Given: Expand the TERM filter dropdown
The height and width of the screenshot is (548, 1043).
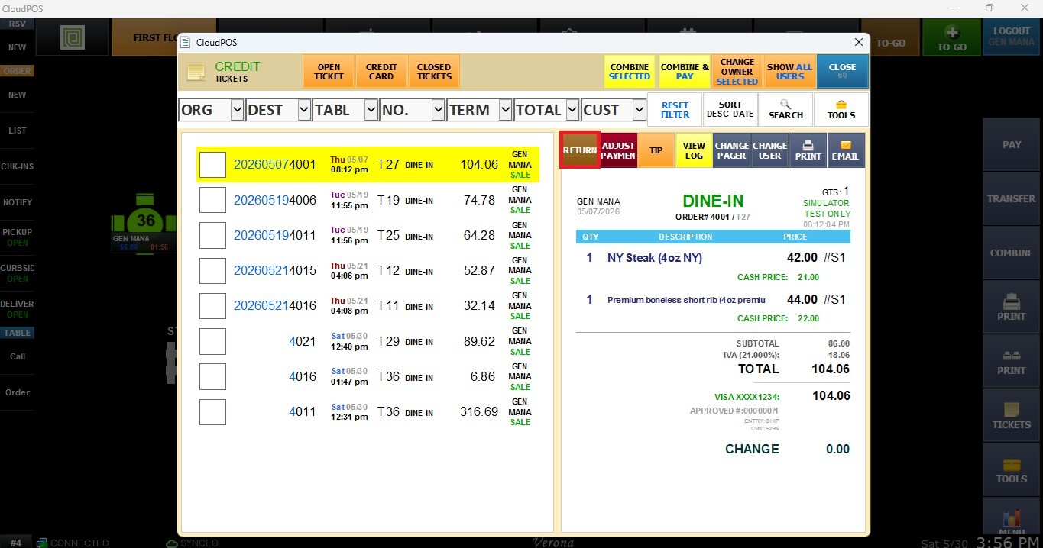Looking at the screenshot, I should click(505, 110).
